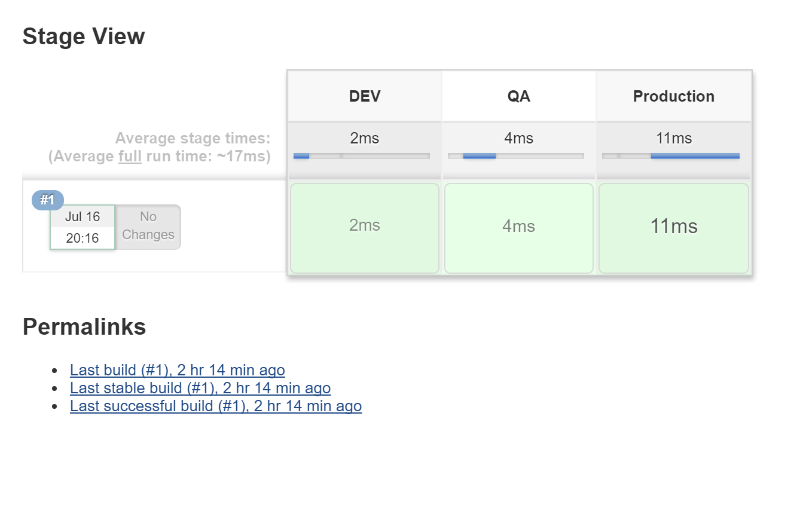Click the Permalinks heading
Viewport: 800px width, 517px height.
(84, 327)
